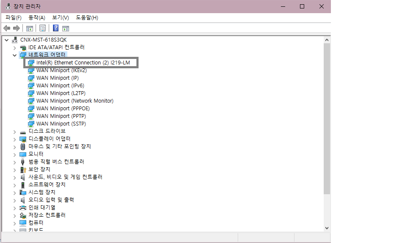Expand the 디스크 드라이브 node
Image resolution: width=397 pixels, height=243 pixels.
(x=14, y=132)
